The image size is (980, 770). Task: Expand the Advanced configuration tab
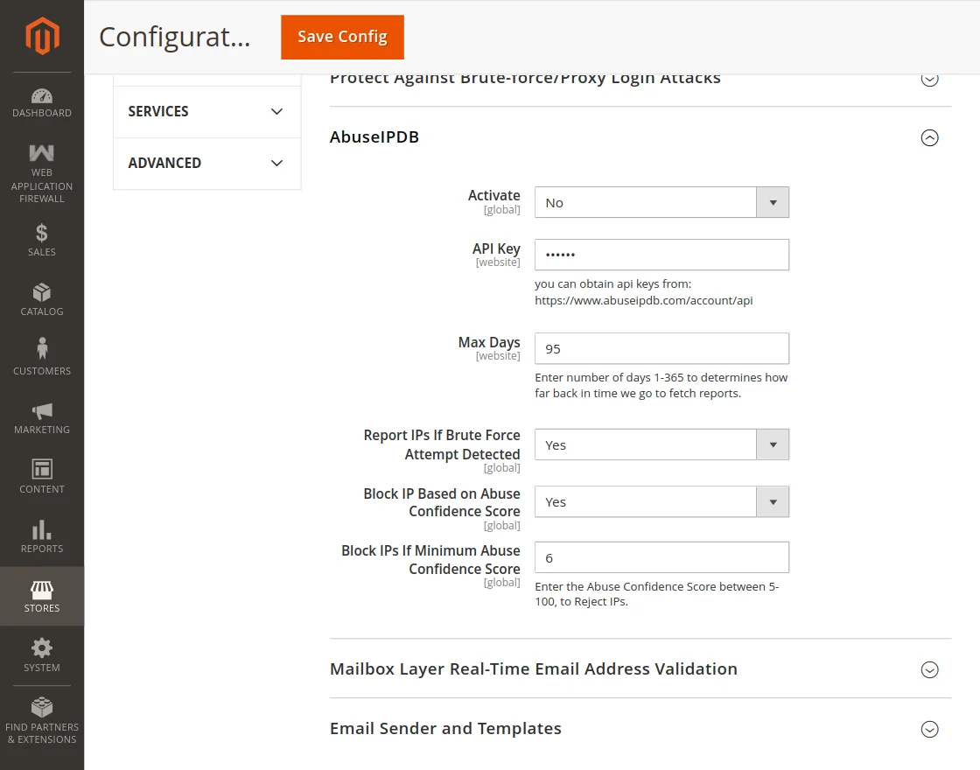click(206, 163)
